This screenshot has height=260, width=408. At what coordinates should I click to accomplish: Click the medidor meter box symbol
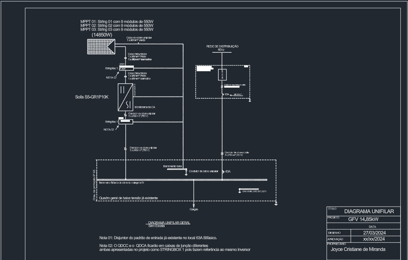222,75
